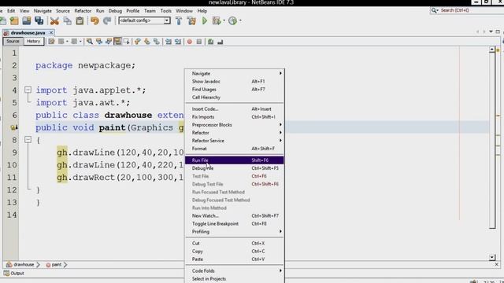
Task: Close the drawhouse.java tab
Action: point(50,33)
